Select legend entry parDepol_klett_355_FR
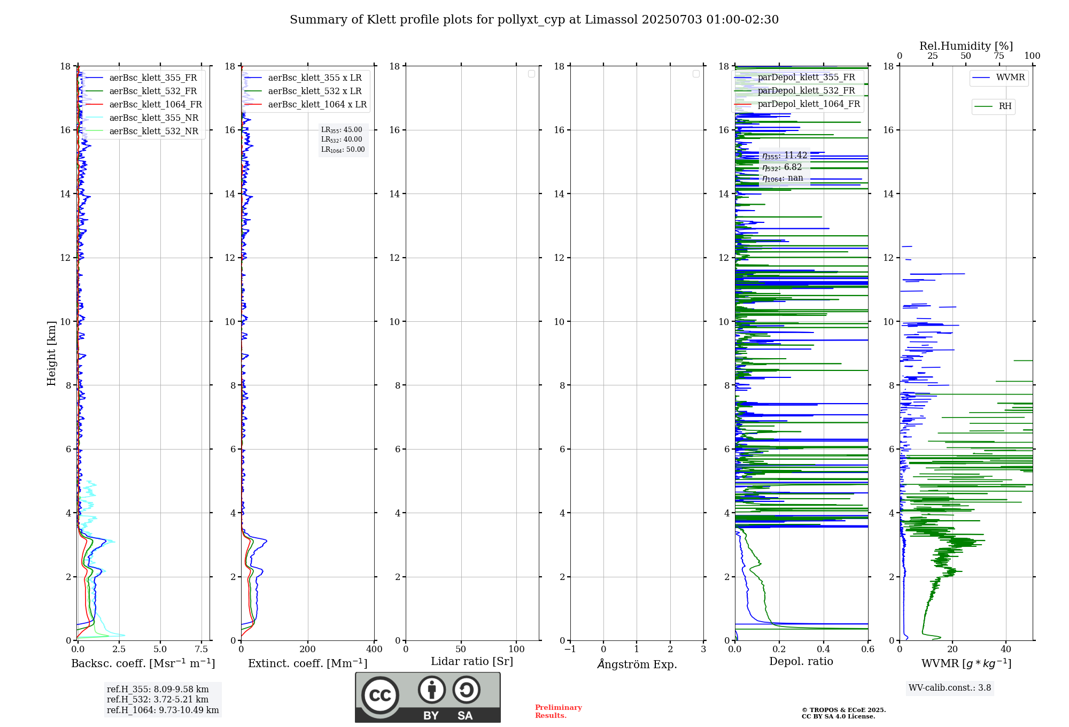The image size is (1069, 727). pos(795,78)
